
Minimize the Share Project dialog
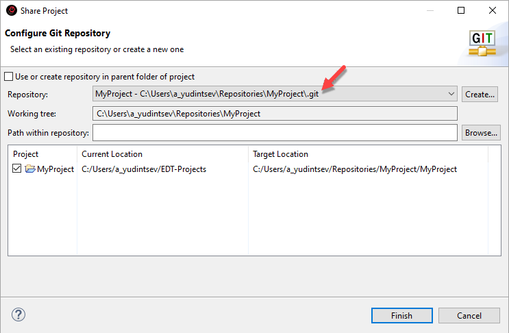coord(430,11)
